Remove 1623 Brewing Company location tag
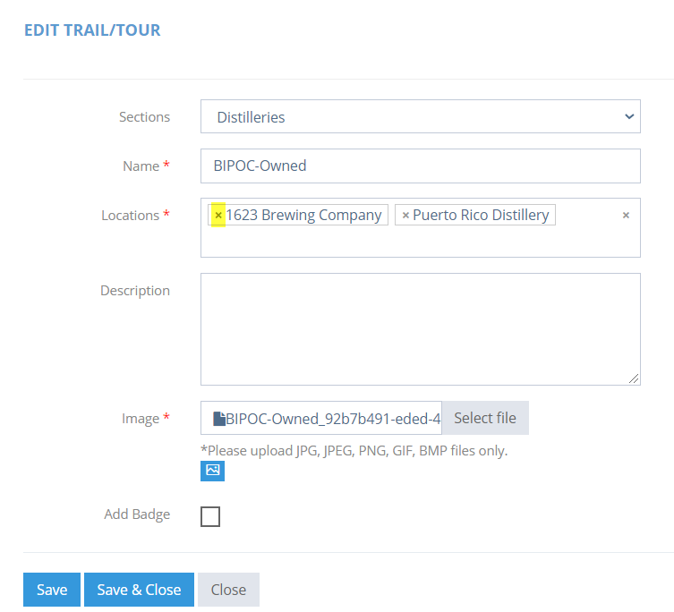Screen dimensions: 674x612 218,215
